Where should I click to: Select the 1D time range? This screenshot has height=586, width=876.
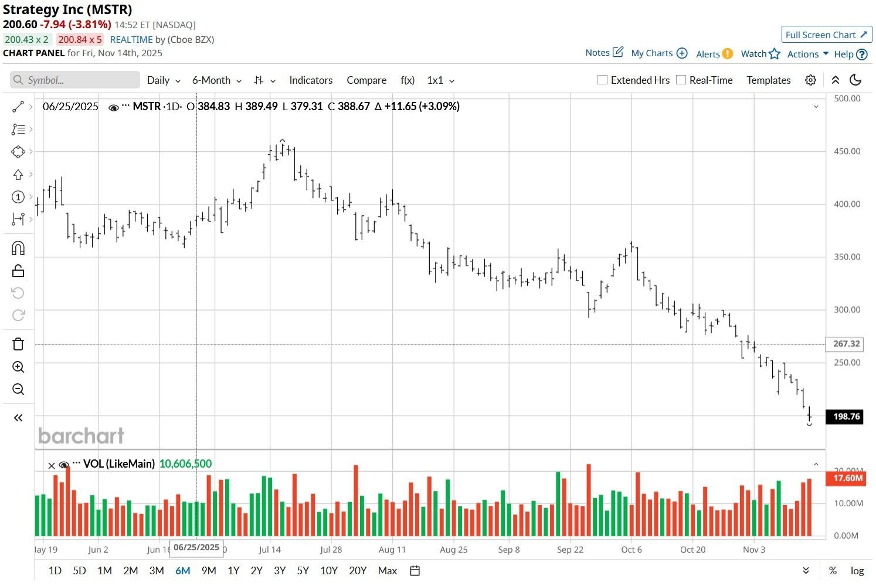[55, 571]
